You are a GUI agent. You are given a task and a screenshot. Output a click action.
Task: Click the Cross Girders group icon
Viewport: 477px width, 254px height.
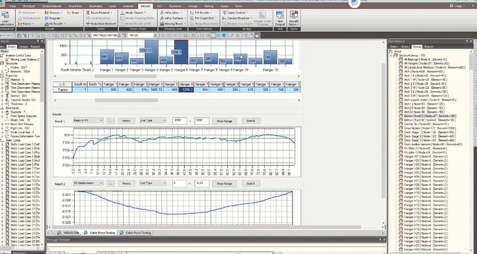coord(401,128)
